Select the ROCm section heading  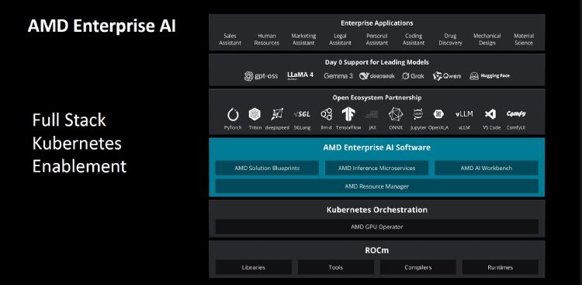click(x=376, y=251)
